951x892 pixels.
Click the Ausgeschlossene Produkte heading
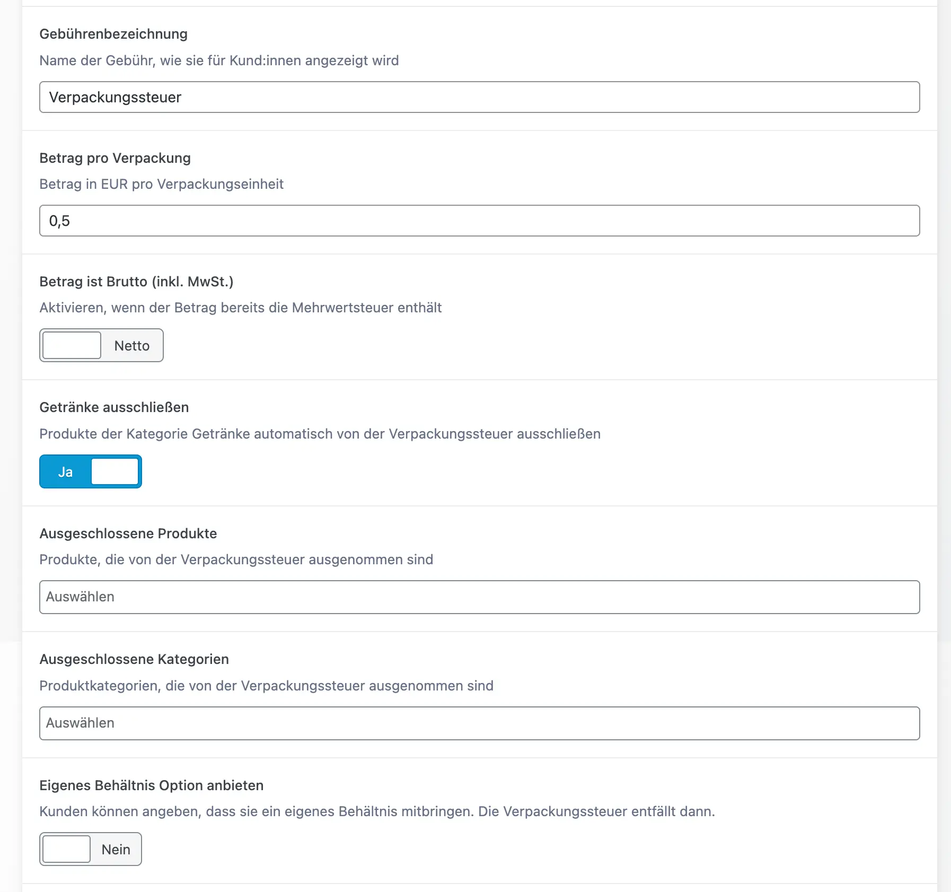click(x=128, y=534)
